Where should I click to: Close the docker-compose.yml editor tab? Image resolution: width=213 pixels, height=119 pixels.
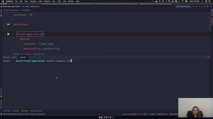tap(19, 10)
